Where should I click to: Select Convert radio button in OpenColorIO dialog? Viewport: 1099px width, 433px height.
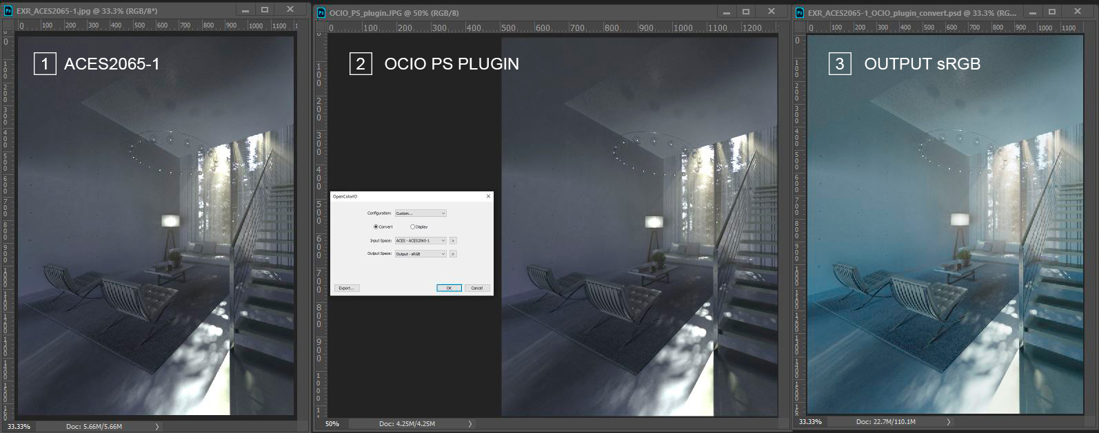coord(383,226)
